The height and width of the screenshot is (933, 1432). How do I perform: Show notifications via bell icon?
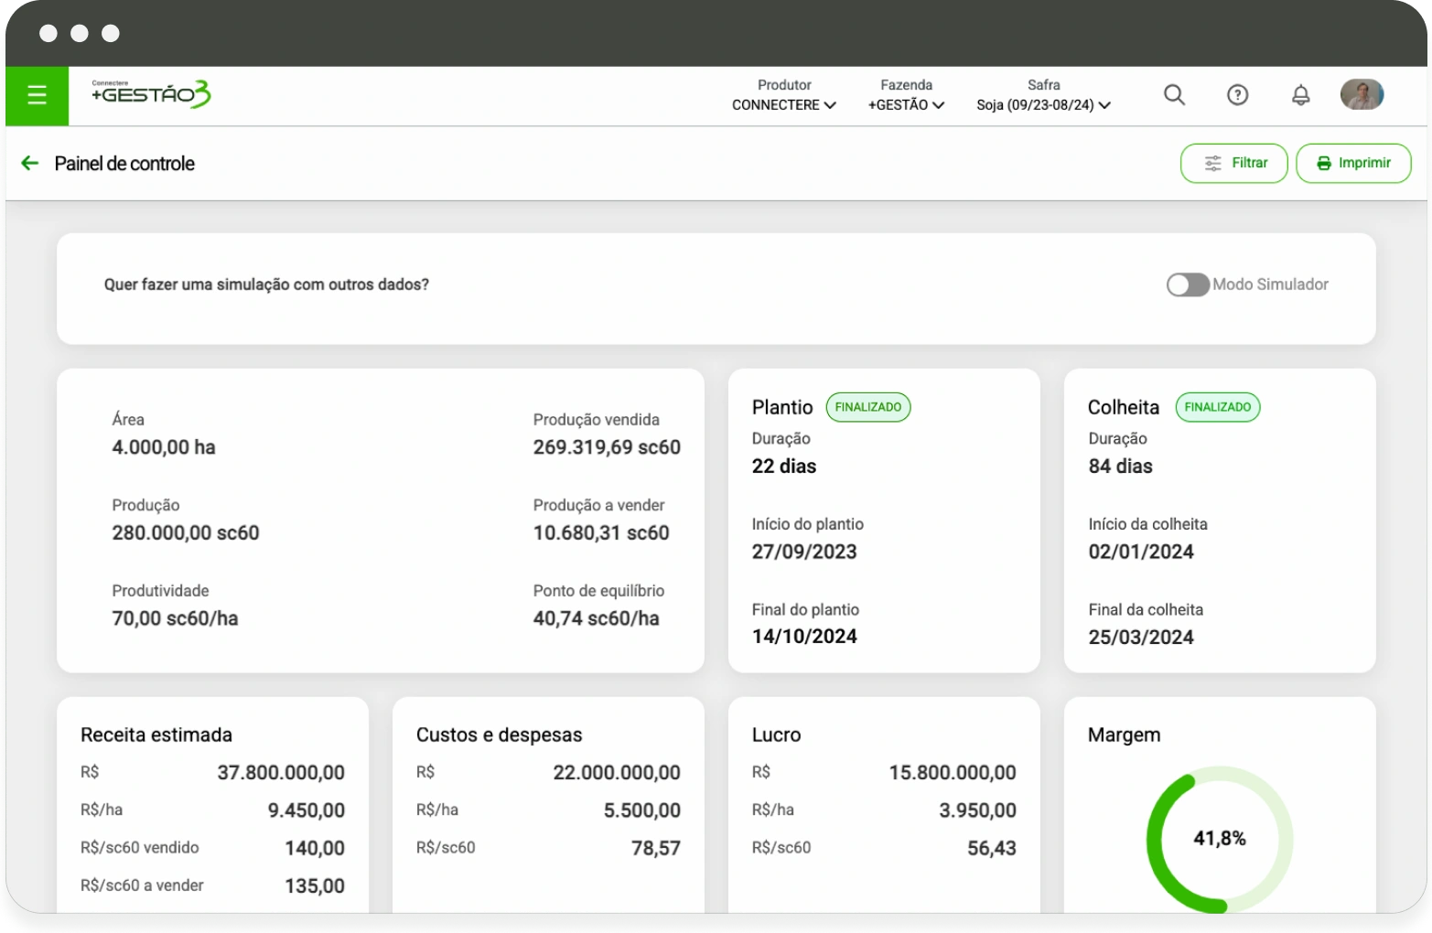pos(1300,95)
